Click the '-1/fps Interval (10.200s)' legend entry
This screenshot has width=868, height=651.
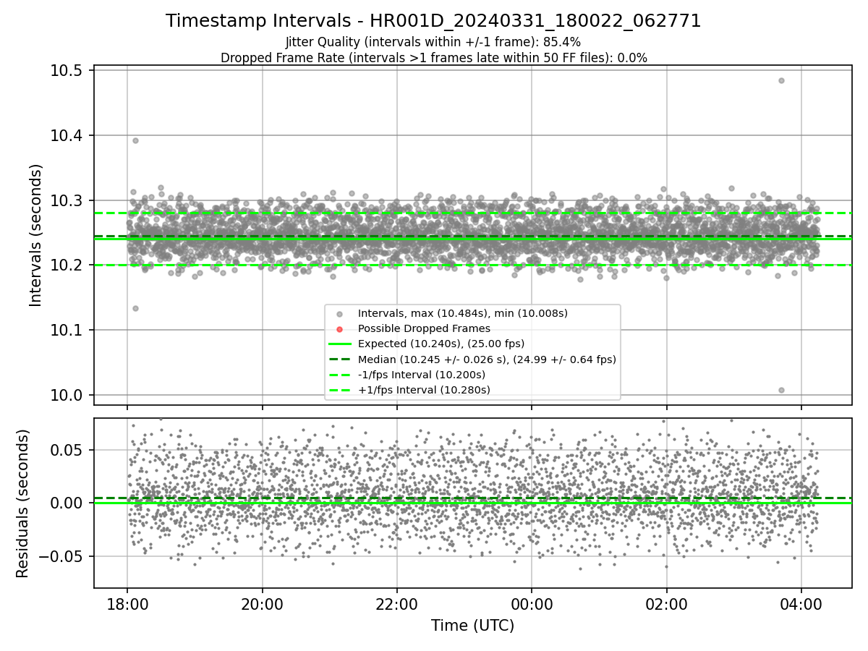(421, 375)
